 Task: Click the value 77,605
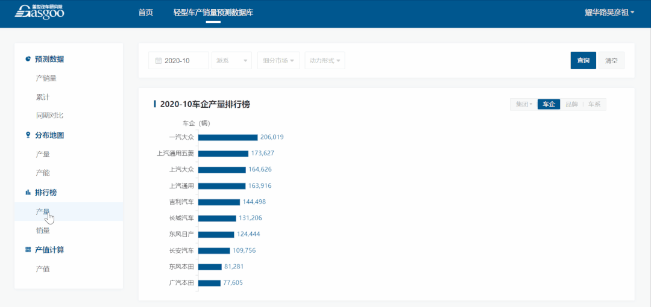coord(233,282)
